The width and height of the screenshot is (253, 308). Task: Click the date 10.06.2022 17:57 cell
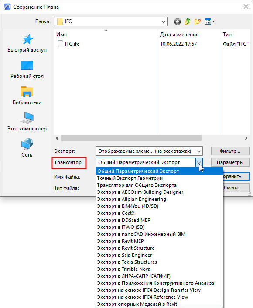178,44
